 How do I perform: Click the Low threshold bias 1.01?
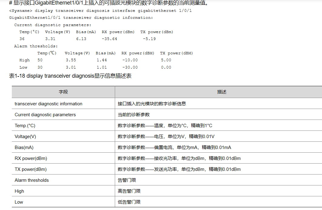(102, 67)
